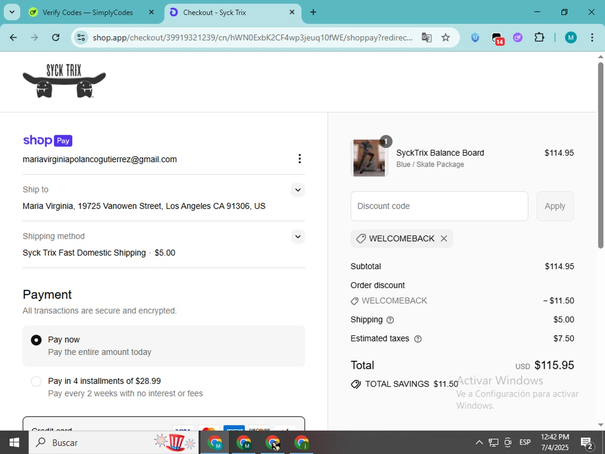Click the network icon in system tray
This screenshot has height=454, width=605.
coord(493,443)
